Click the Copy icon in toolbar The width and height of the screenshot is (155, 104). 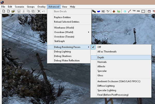point(28,11)
